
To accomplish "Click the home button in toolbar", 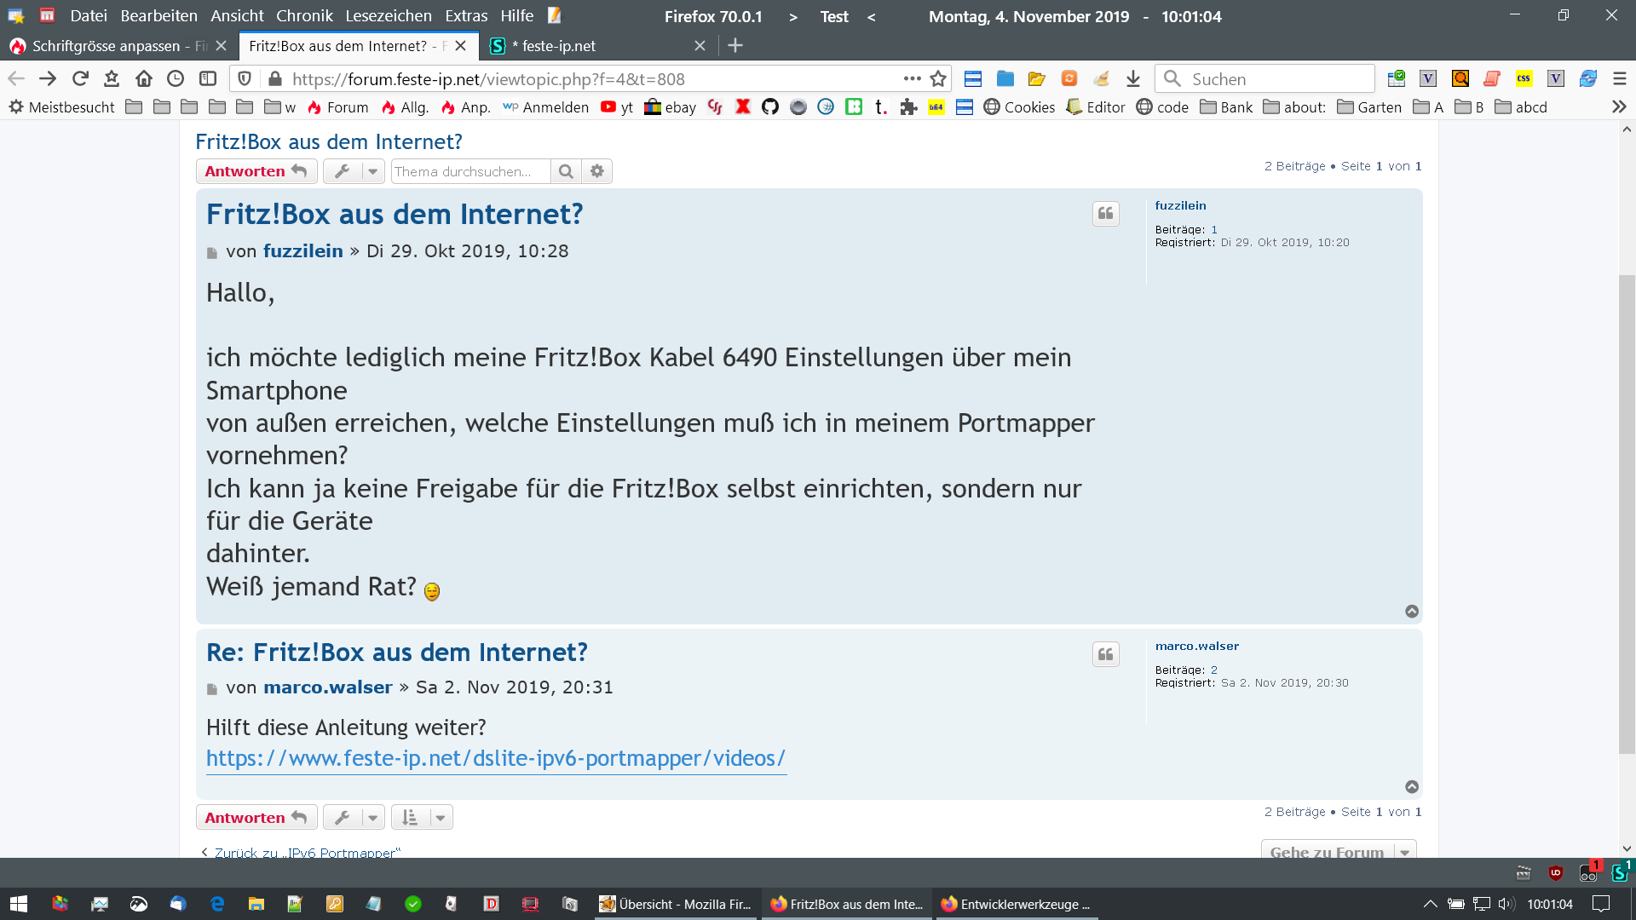I will point(143,79).
